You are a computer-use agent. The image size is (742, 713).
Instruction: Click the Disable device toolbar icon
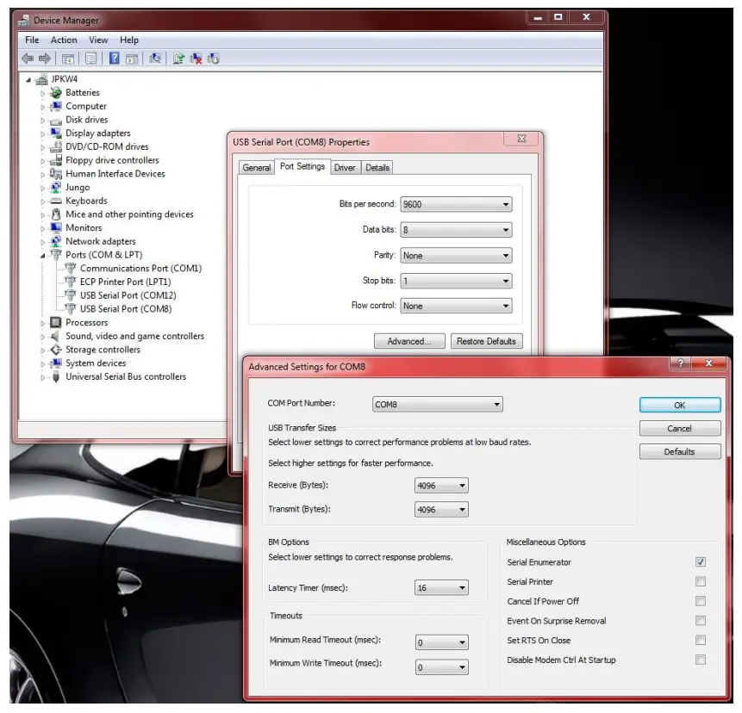(213, 59)
